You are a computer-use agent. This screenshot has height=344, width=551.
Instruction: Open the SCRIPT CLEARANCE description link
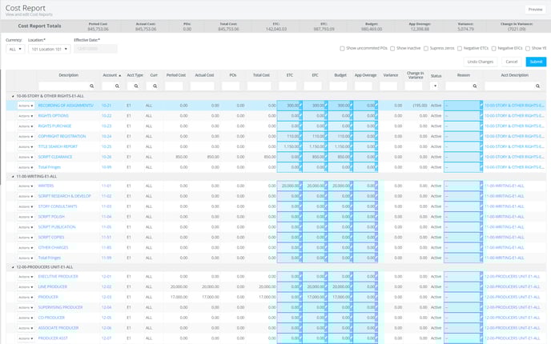click(x=55, y=157)
